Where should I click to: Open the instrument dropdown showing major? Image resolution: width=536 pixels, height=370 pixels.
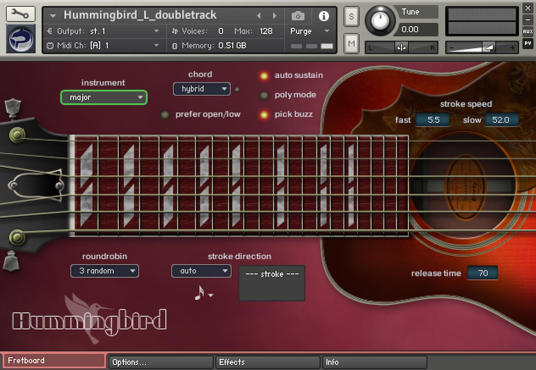pyautogui.click(x=104, y=97)
